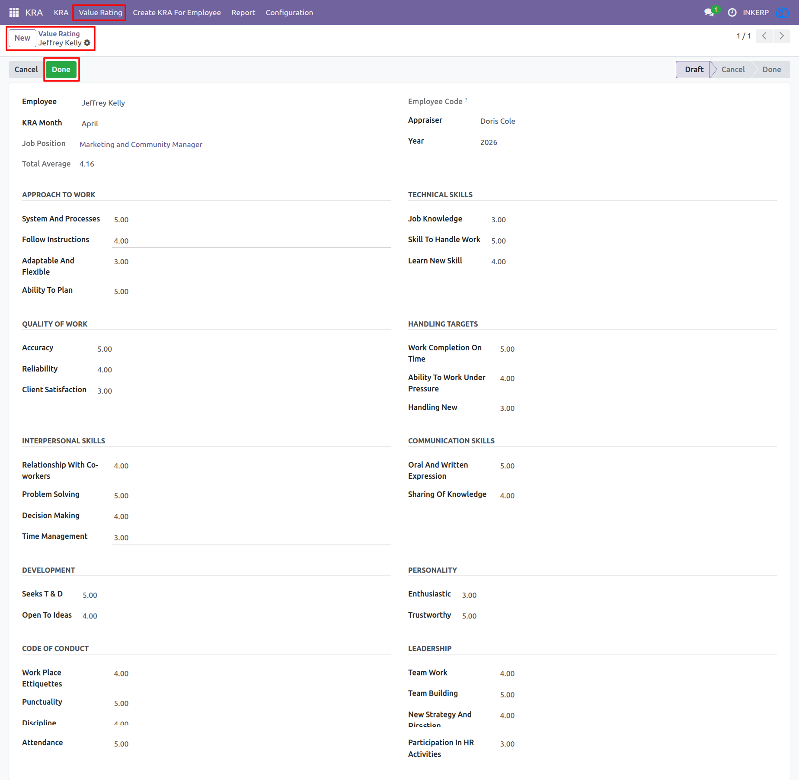Open the gear actions menu beside Jeffrey Kelly
Viewport: 799px width, 782px height.
[x=87, y=43]
